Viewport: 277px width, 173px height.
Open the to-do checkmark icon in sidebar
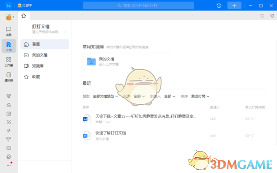tap(9, 122)
